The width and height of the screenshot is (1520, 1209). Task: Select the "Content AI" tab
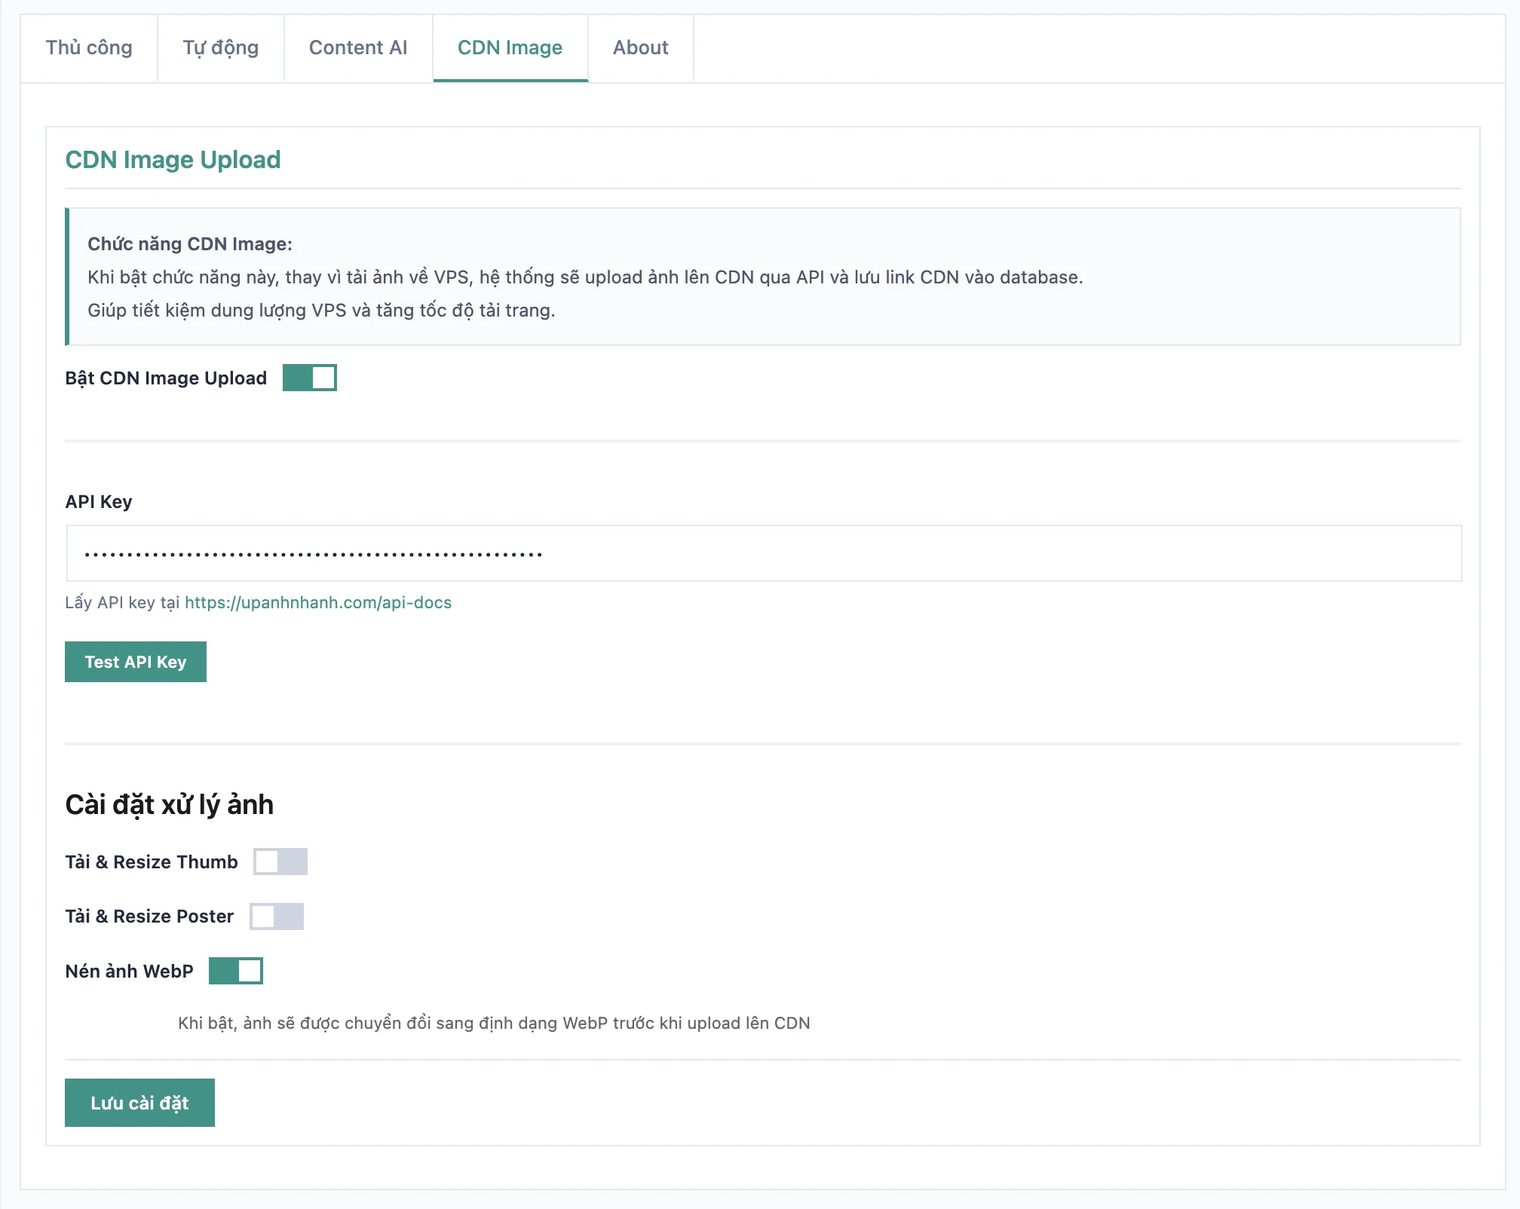pos(357,47)
